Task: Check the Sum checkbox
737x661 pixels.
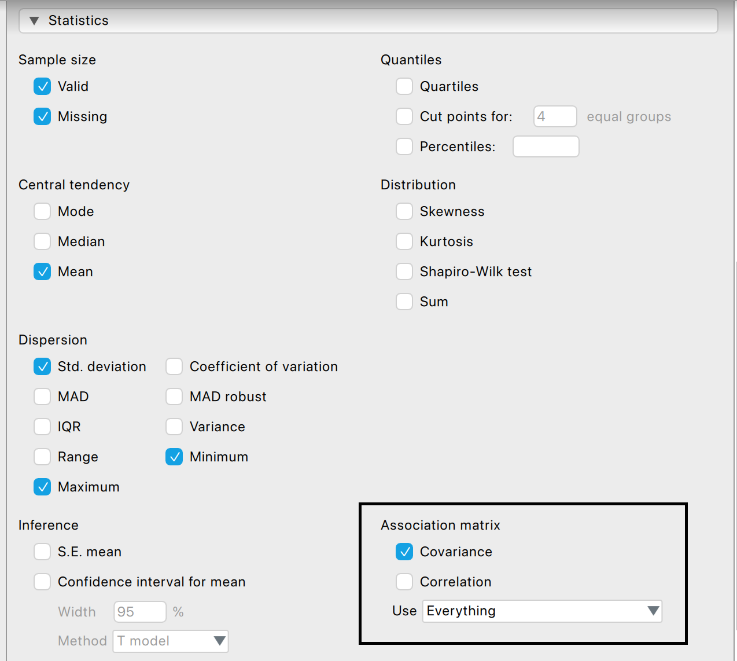Action: (x=404, y=302)
